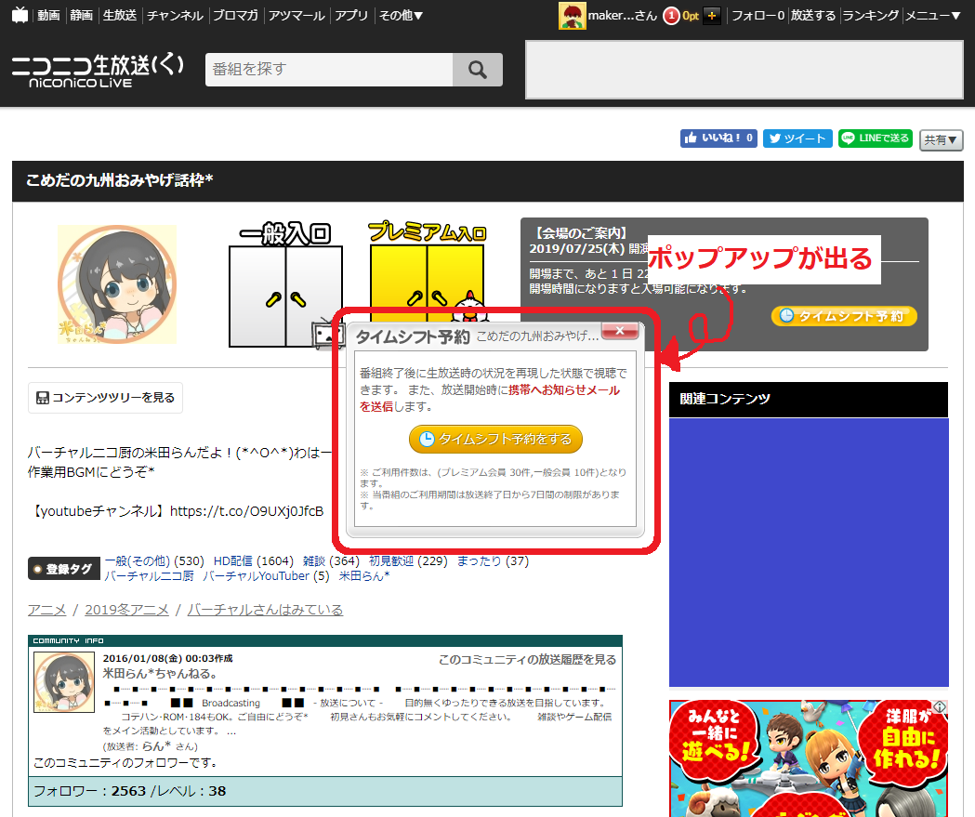The height and width of the screenshot is (817, 975).
Task: Open the 米田らん* tag
Action: point(364,575)
